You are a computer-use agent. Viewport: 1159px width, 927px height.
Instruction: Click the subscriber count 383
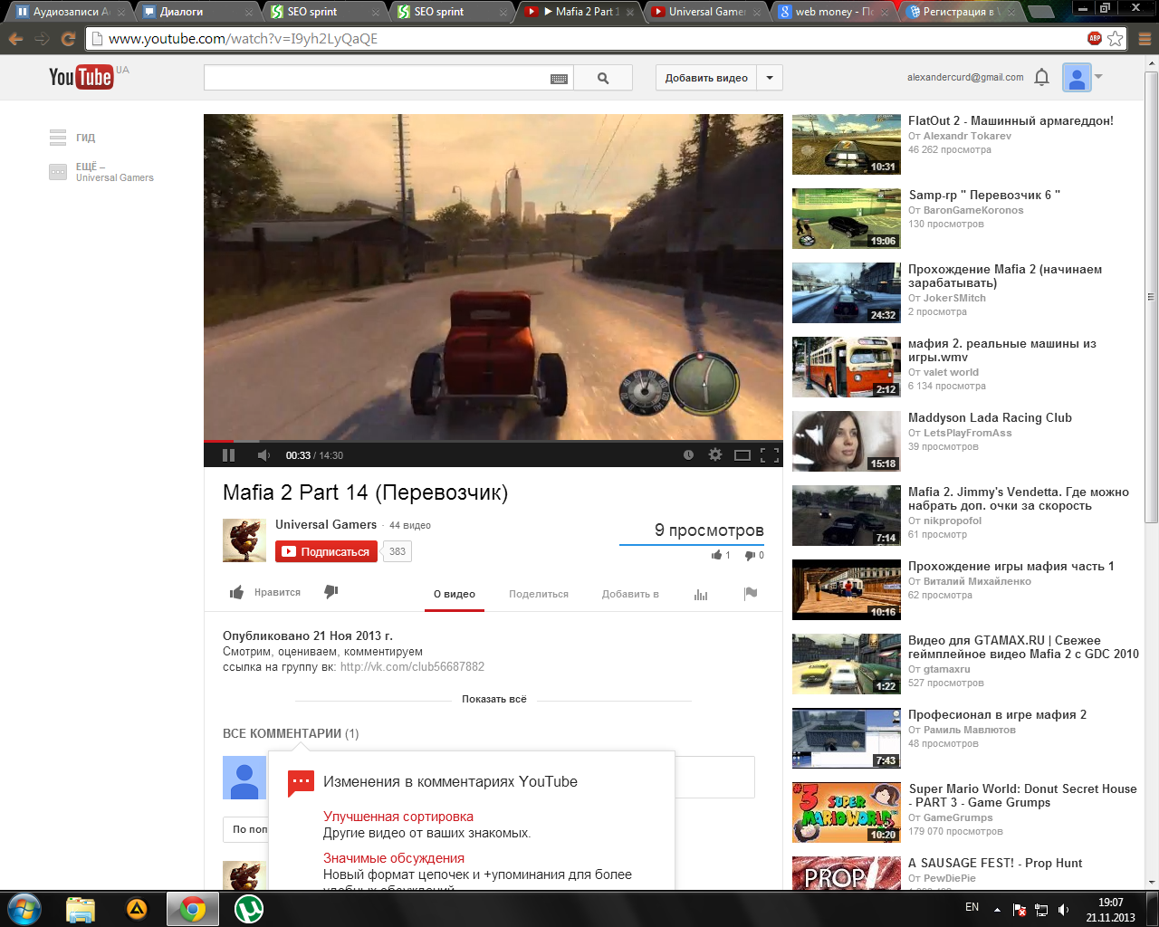coord(398,551)
